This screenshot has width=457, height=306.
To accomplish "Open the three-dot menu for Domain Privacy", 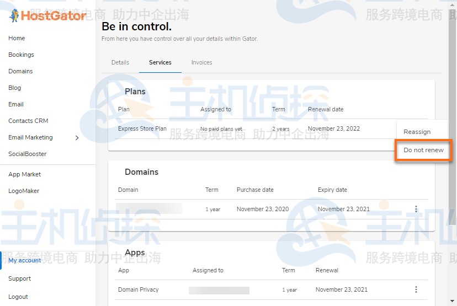I will [x=416, y=289].
